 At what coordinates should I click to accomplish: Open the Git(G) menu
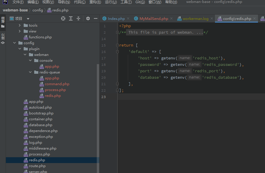click(140, 2)
